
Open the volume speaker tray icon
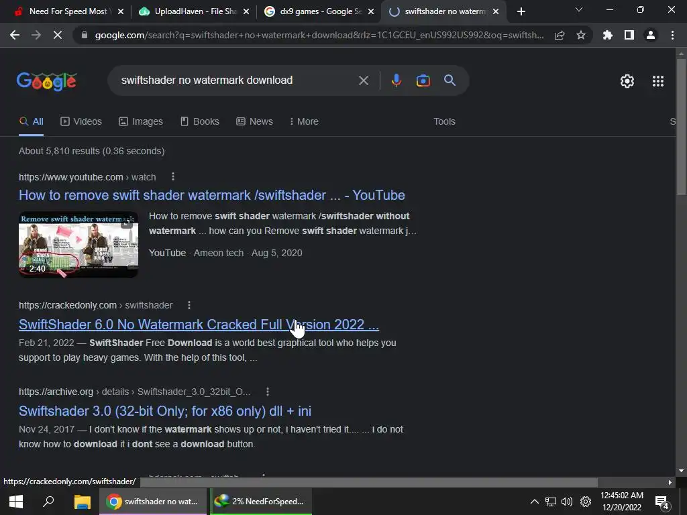coord(566,502)
